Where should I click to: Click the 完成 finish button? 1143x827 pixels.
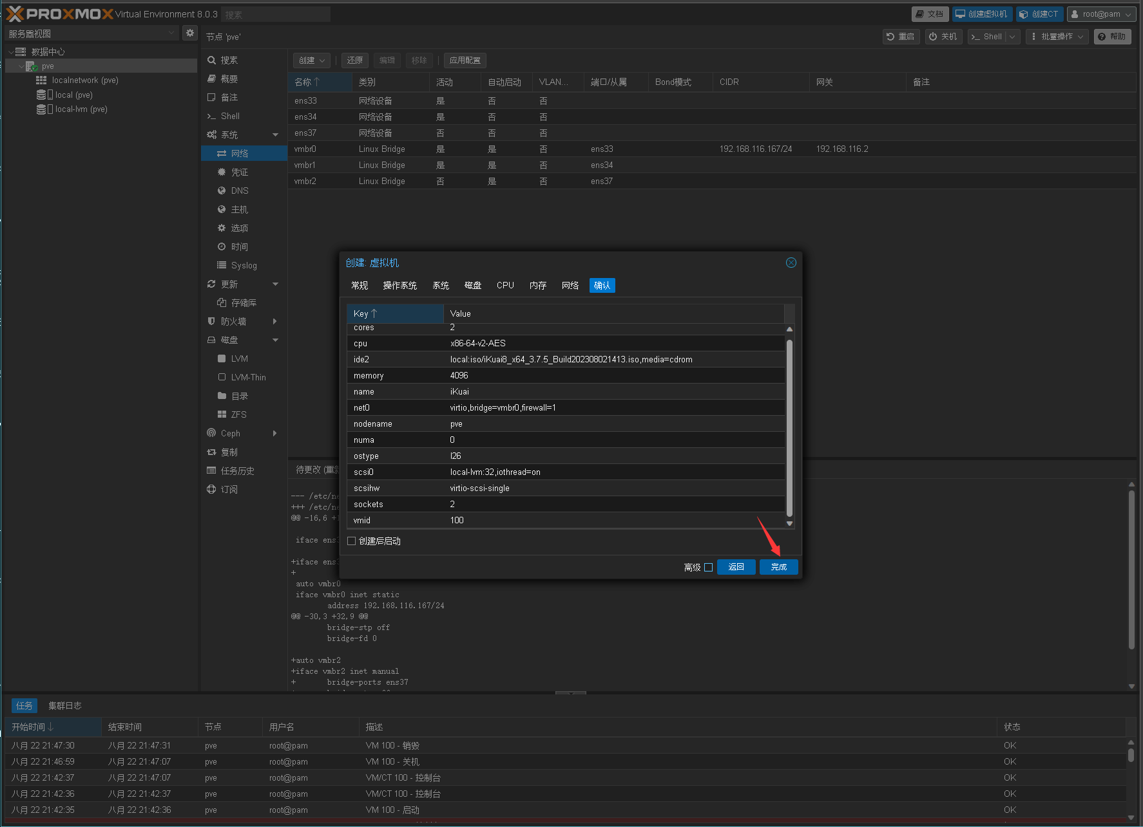tap(778, 567)
